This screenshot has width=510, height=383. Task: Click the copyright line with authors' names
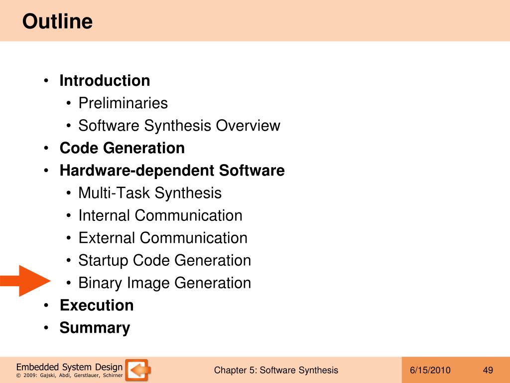pos(69,376)
